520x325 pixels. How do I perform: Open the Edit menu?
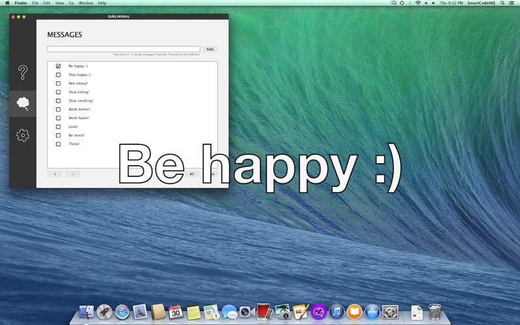47,3
